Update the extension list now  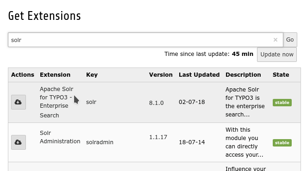click(277, 55)
